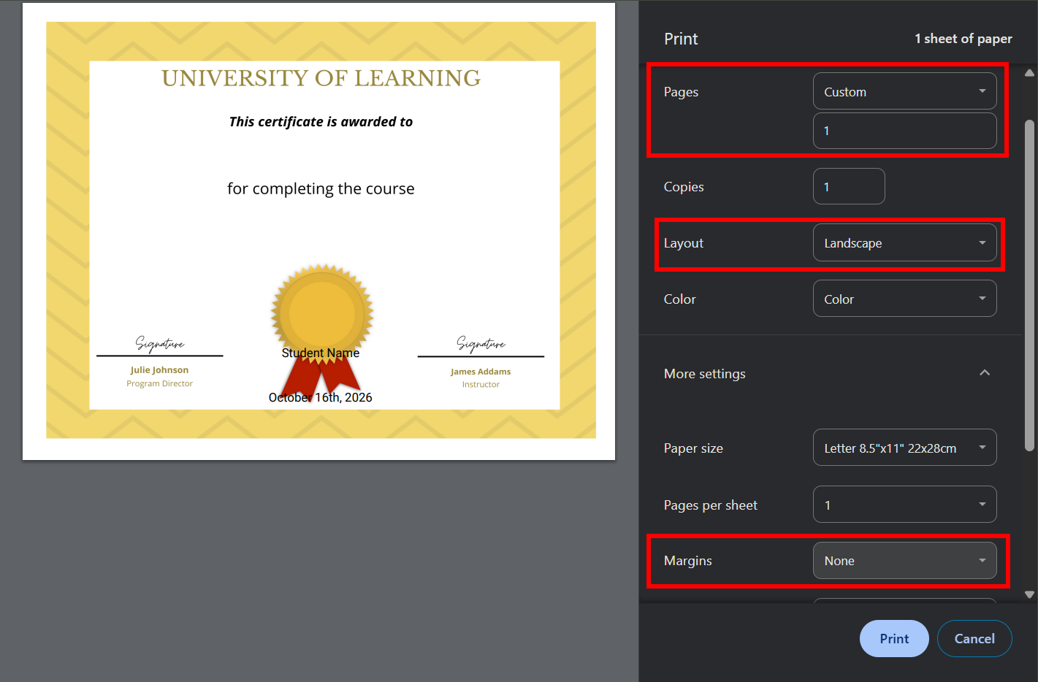Click the certificate print preview page
1038x682 pixels.
pyautogui.click(x=318, y=231)
